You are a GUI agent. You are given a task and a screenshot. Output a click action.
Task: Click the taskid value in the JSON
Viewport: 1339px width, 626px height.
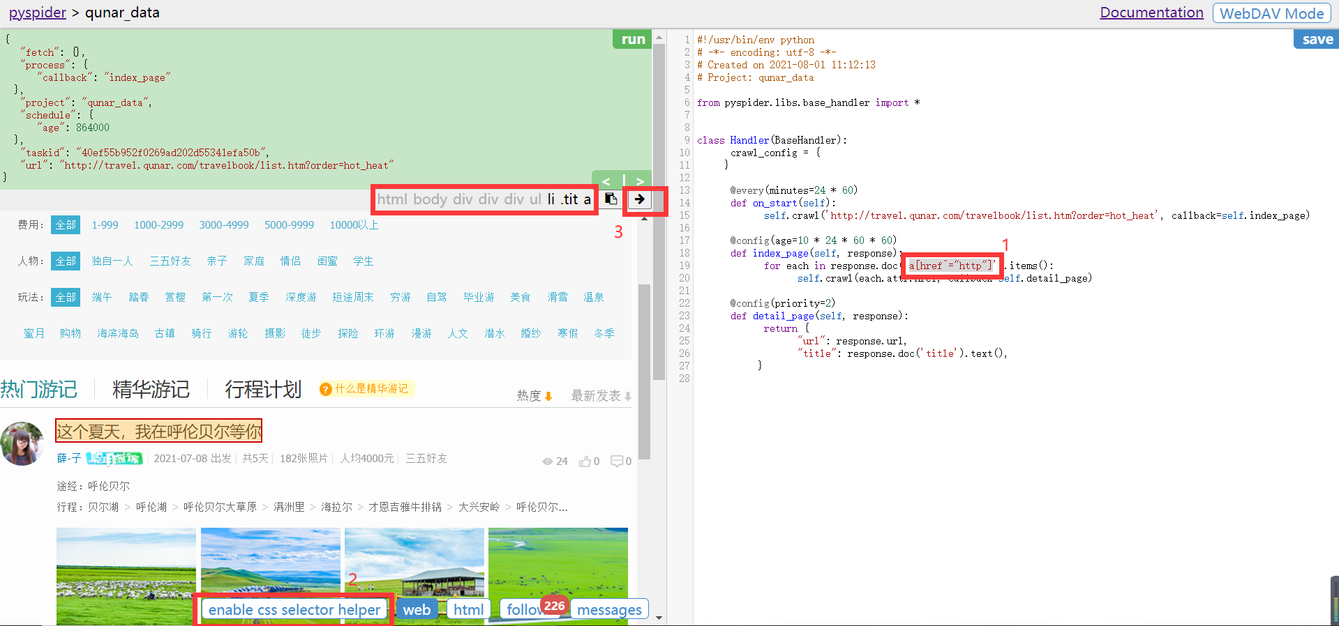(171, 153)
